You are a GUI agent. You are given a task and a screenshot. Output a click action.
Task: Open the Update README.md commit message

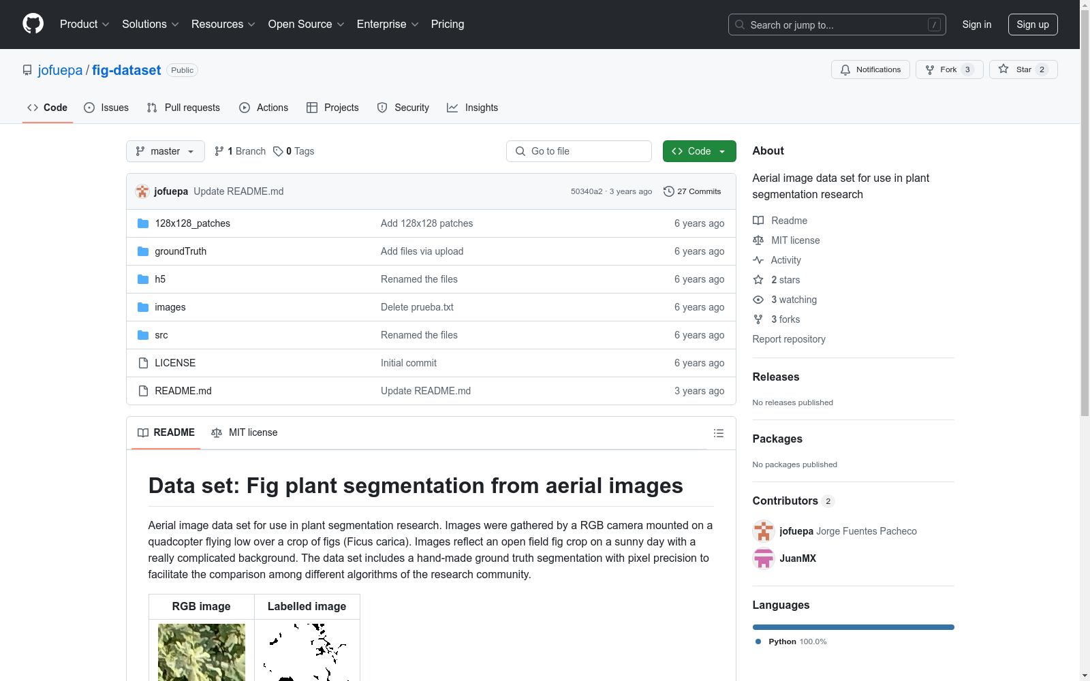coord(238,191)
